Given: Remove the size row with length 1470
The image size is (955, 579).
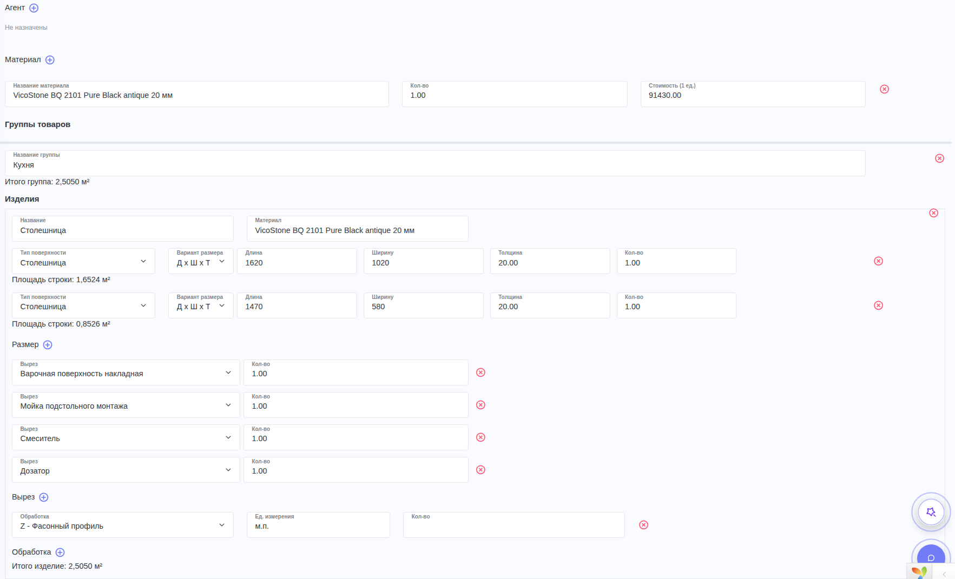Looking at the screenshot, I should pos(878,305).
